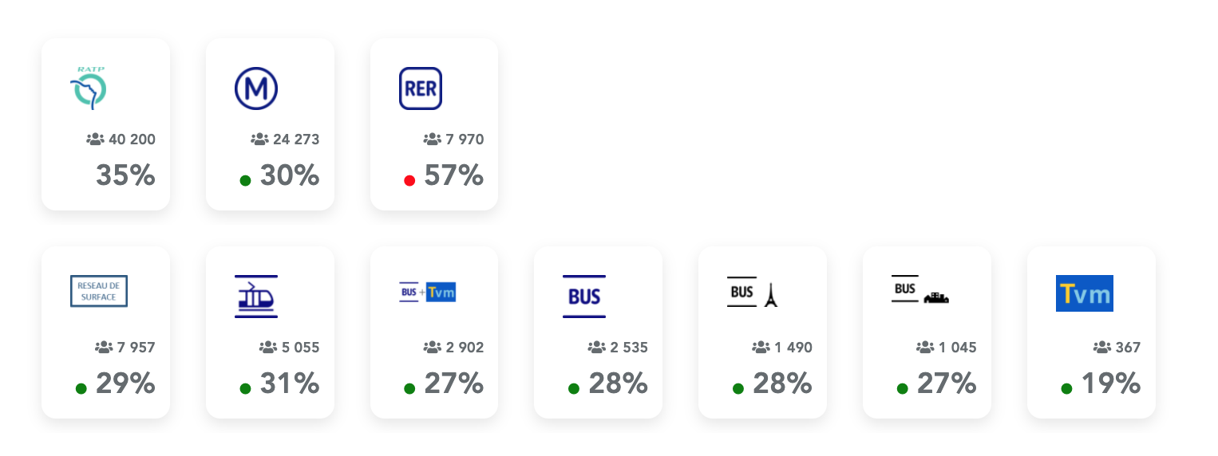Click the people icon next to 7 970

point(433,140)
